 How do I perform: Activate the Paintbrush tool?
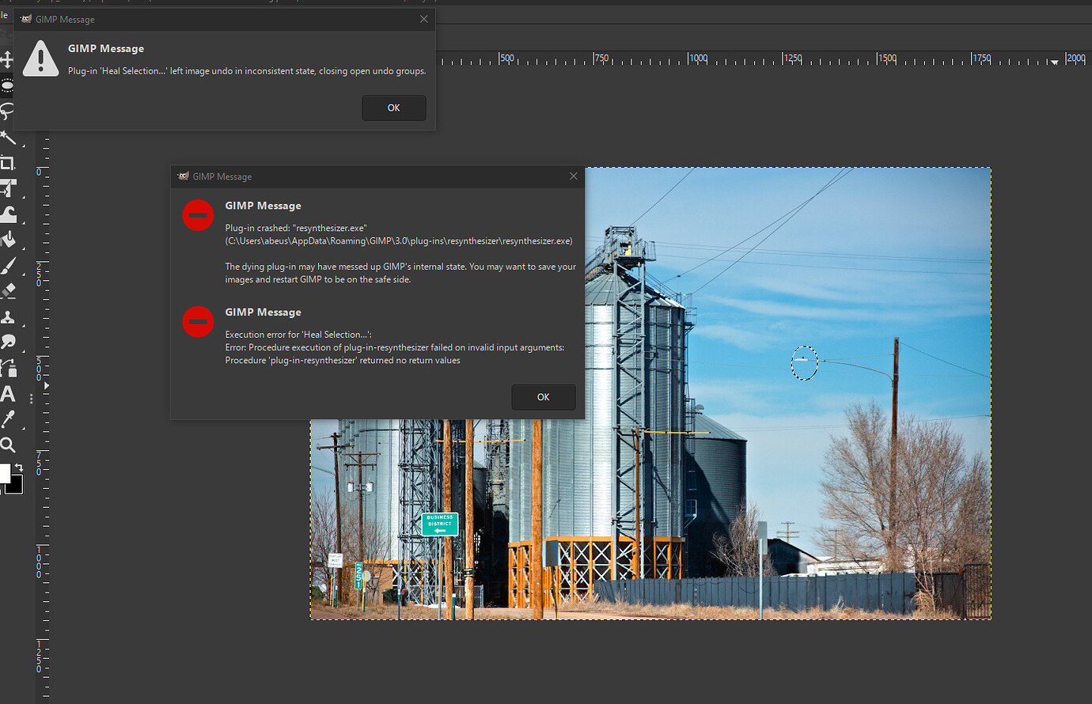point(8,264)
